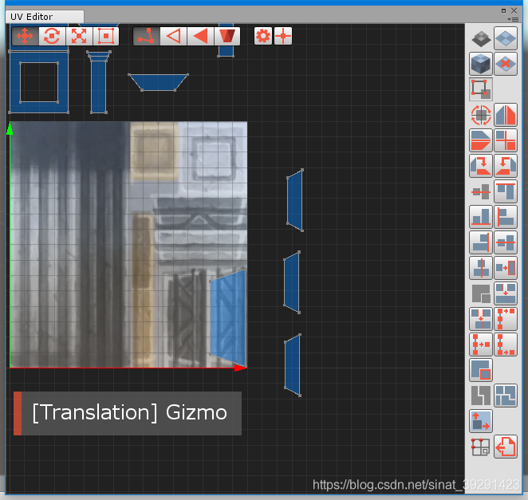Align UVs to top edge
The height and width of the screenshot is (500, 528).
[506, 191]
